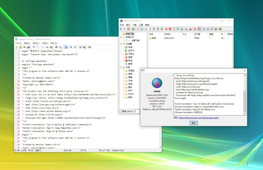The image size is (263, 170).
Task: Open AWGG settings via the gear icon
Action: [x=204, y=29]
